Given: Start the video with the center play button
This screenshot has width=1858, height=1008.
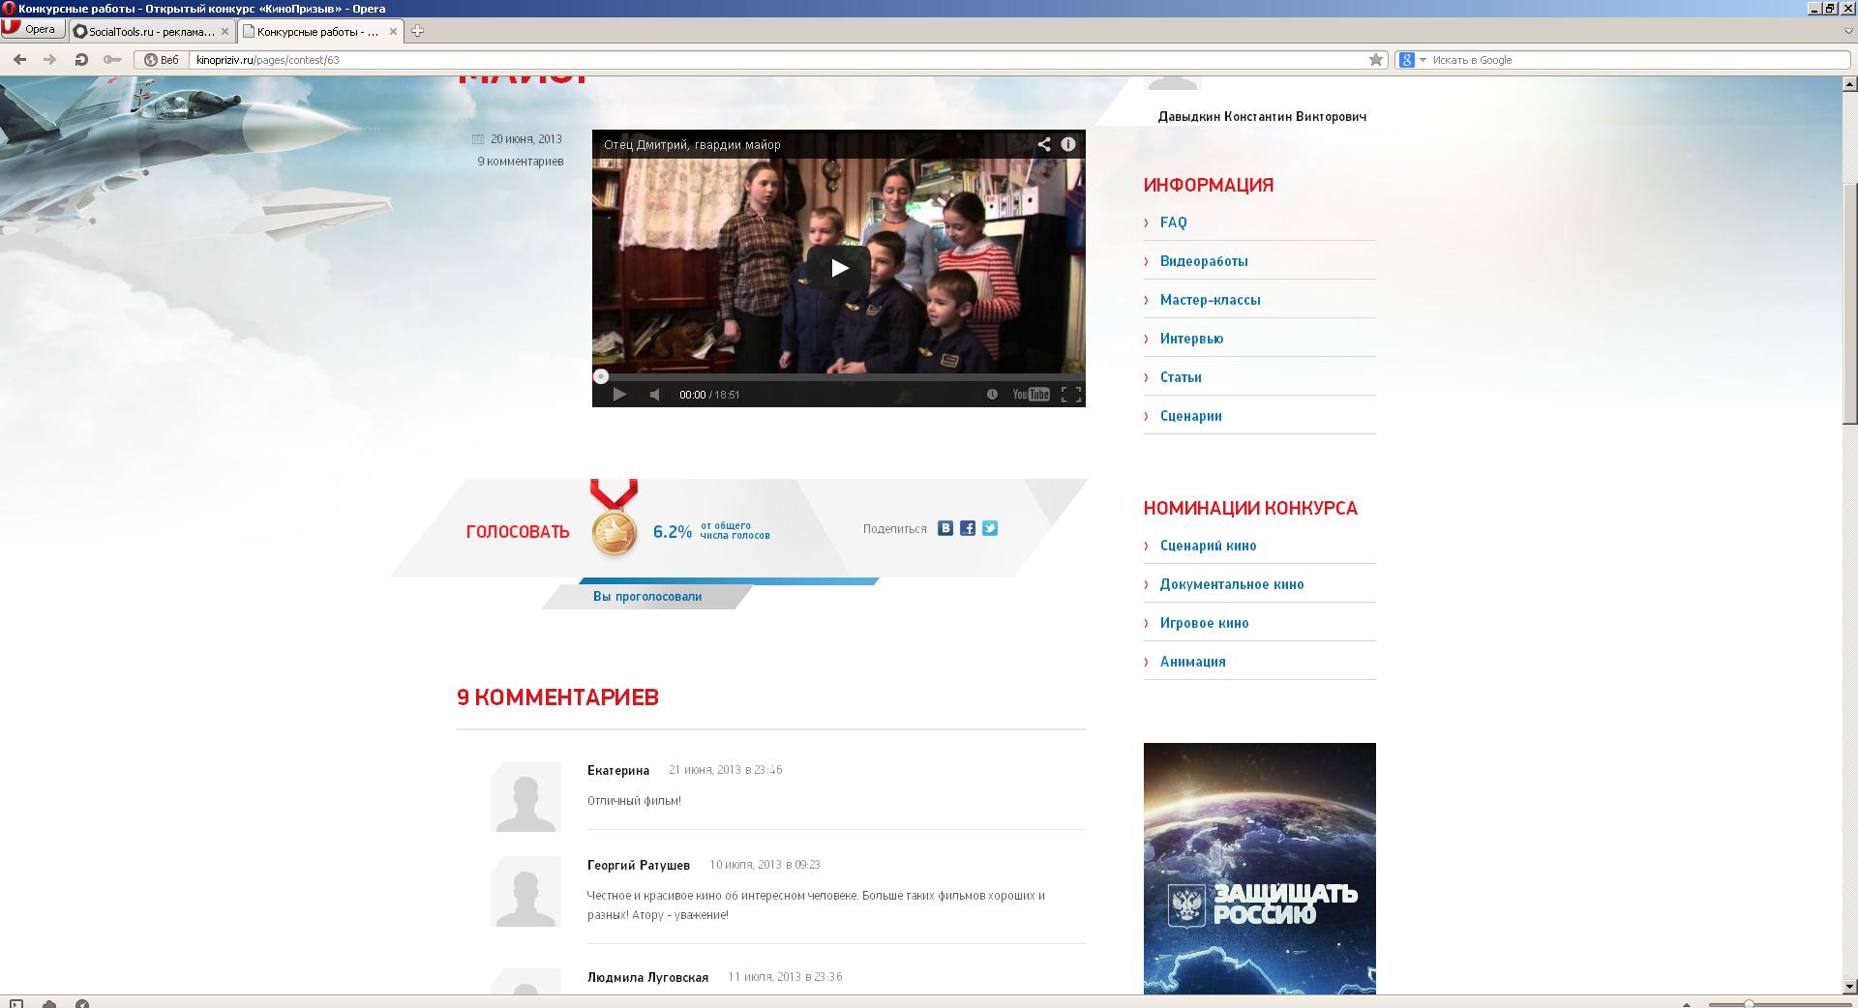Looking at the screenshot, I should (x=839, y=268).
